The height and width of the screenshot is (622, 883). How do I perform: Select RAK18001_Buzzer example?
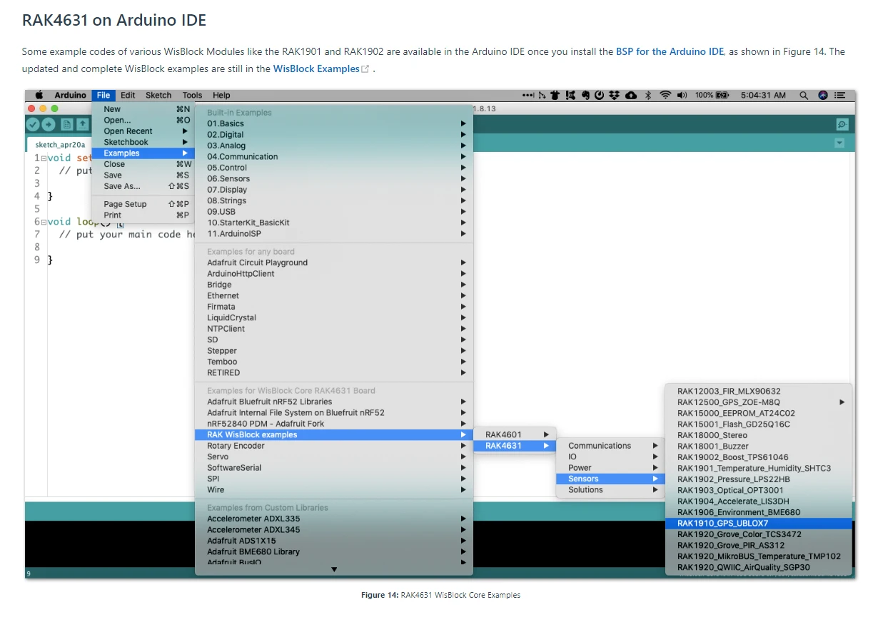tap(759, 447)
